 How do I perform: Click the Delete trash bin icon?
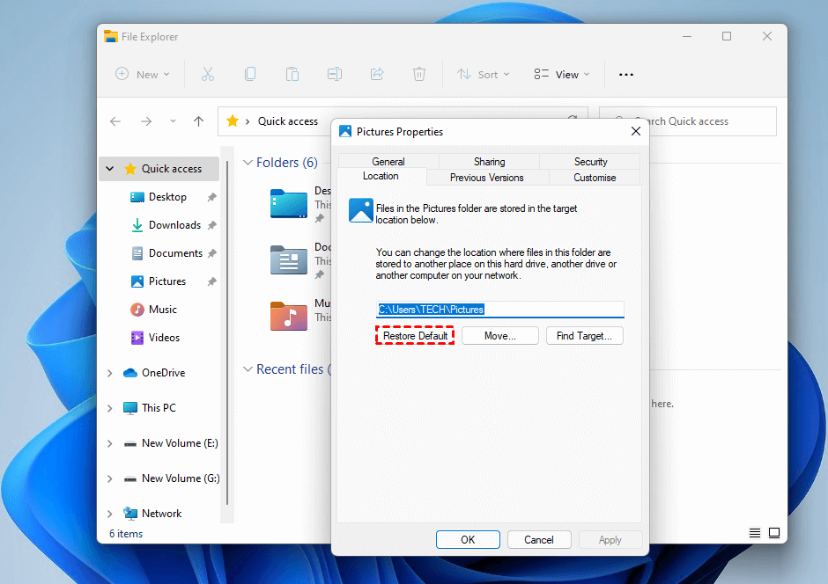419,75
